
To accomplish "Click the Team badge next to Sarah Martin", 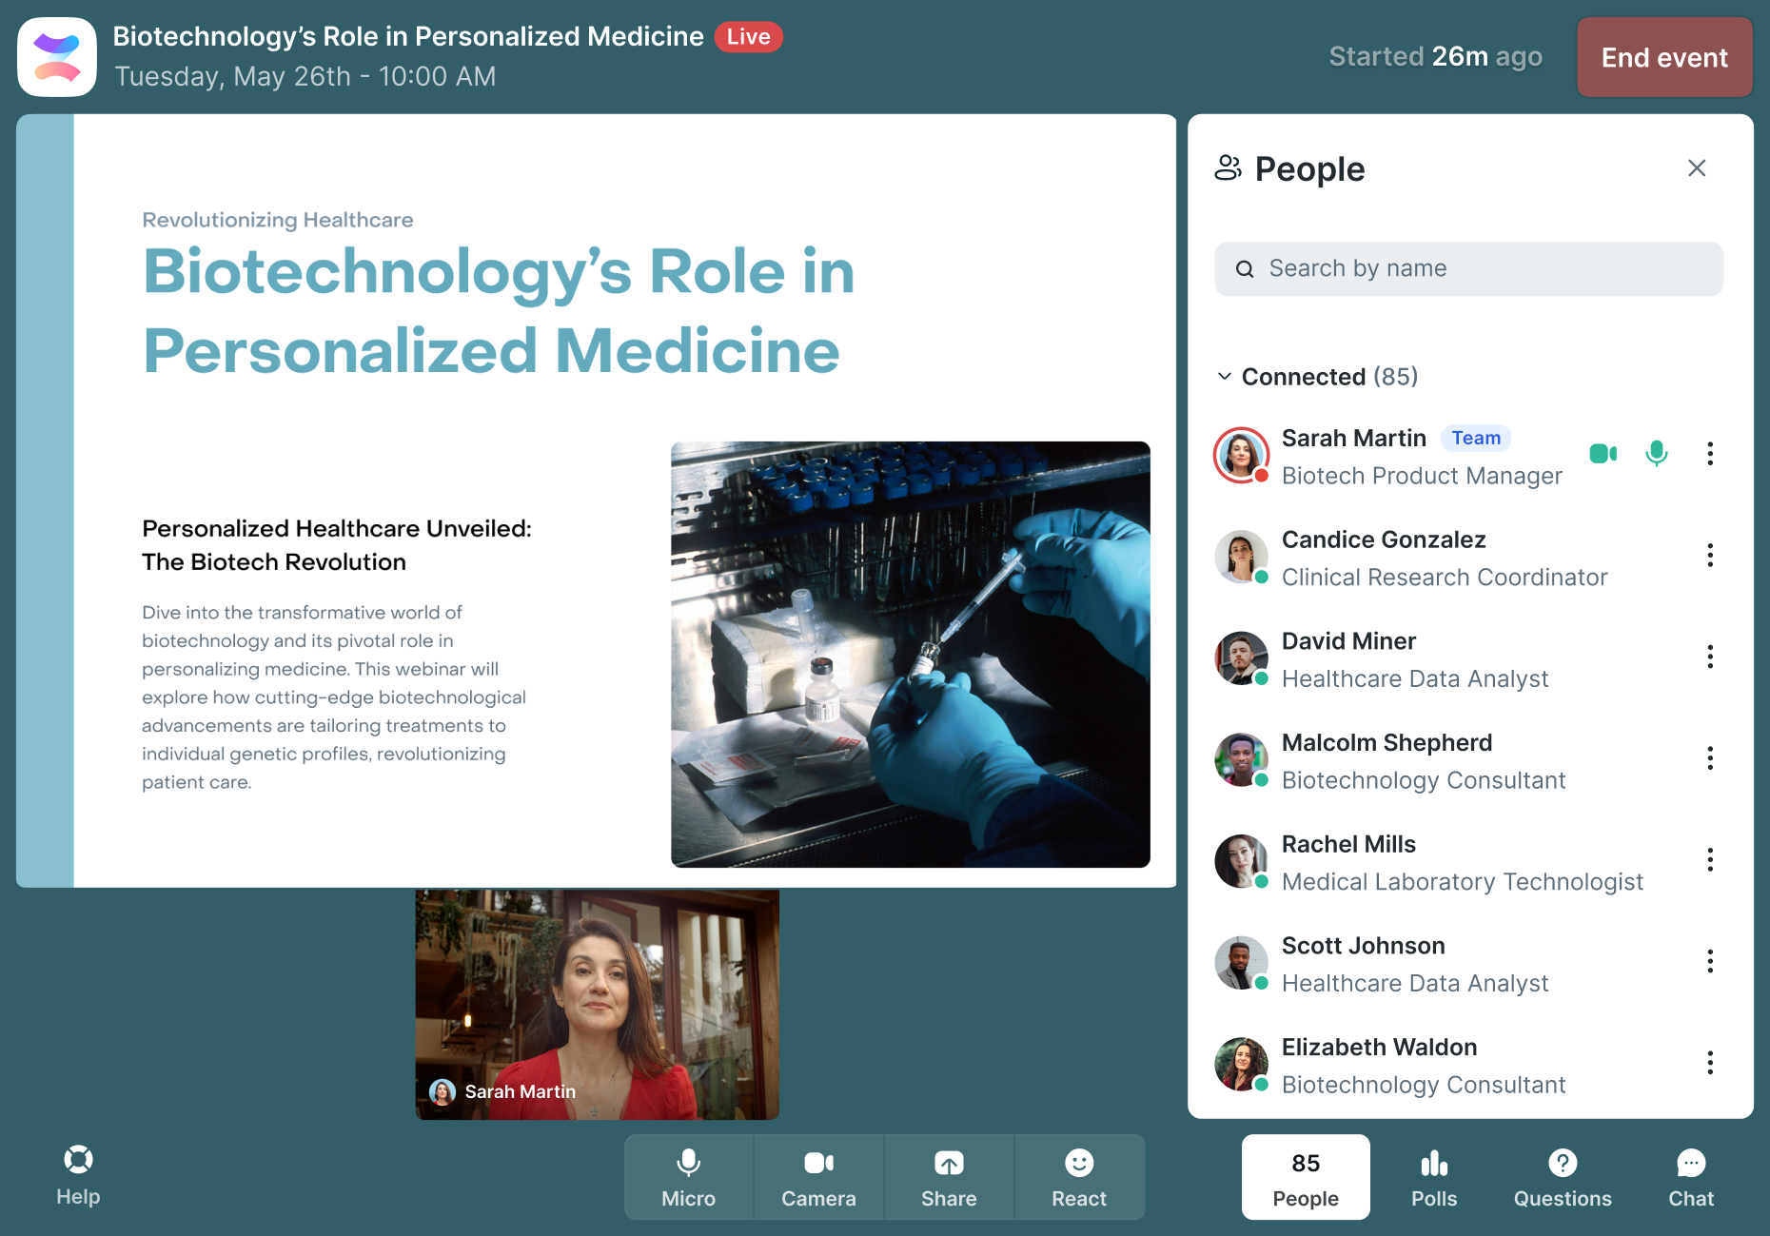I will coord(1476,438).
